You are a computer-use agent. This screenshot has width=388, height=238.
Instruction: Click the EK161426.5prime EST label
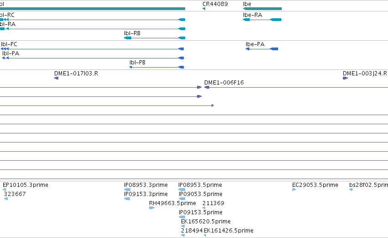point(228,231)
